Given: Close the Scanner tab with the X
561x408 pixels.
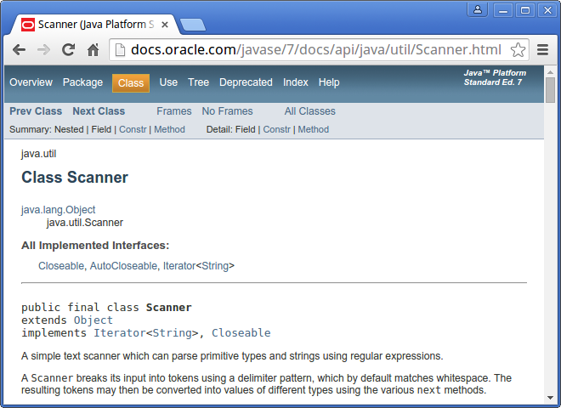Looking at the screenshot, I should click(165, 25).
